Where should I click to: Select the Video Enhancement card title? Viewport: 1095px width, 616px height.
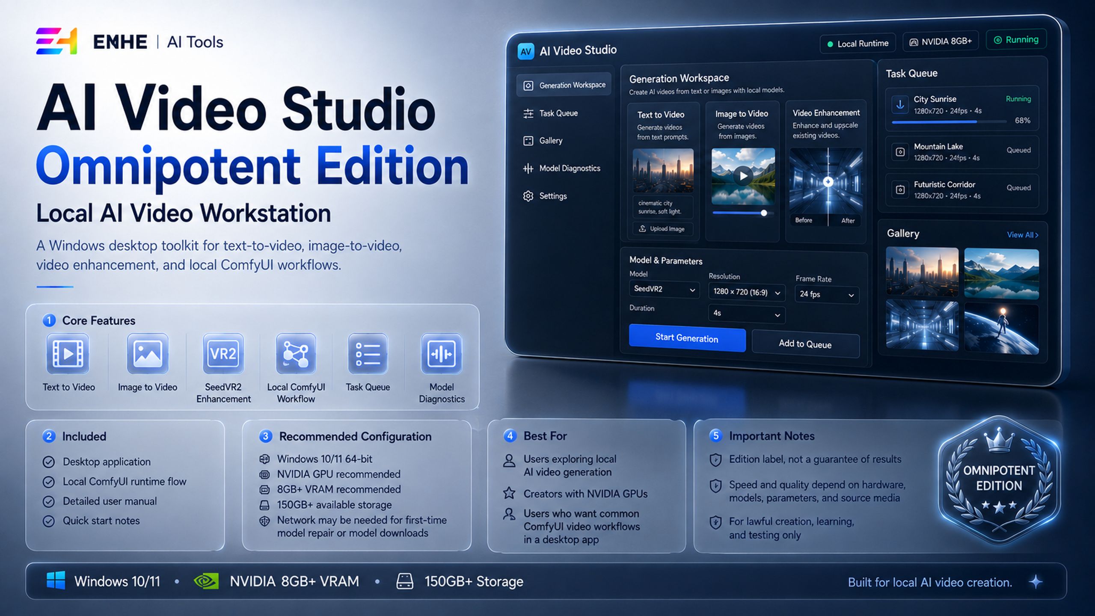tap(826, 113)
